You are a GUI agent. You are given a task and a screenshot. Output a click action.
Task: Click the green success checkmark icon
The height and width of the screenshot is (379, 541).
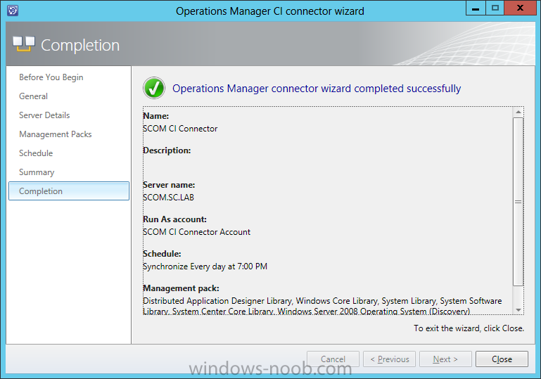click(x=154, y=88)
